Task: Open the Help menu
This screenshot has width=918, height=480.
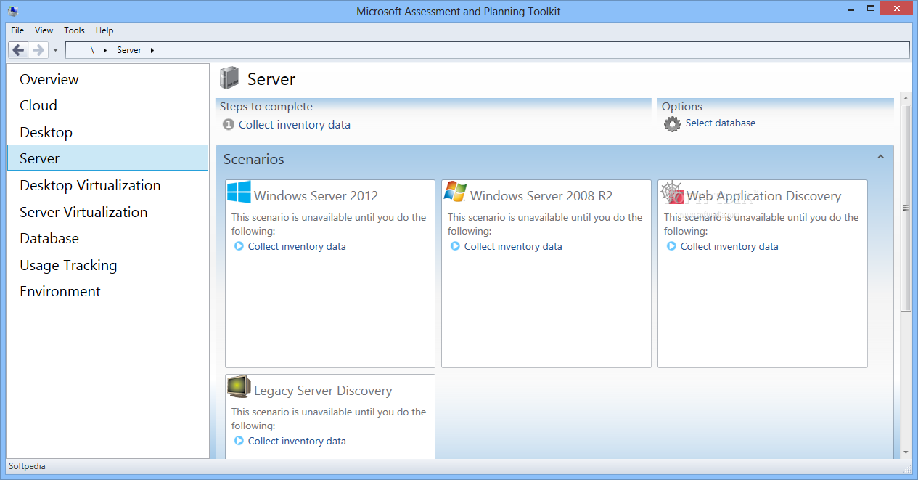Action: coord(104,30)
